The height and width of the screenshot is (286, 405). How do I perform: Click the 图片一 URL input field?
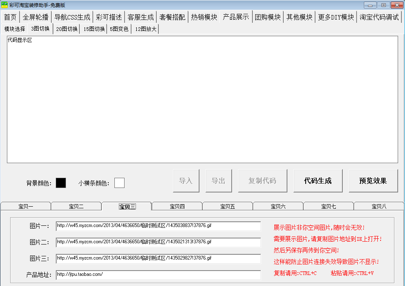[158, 226]
